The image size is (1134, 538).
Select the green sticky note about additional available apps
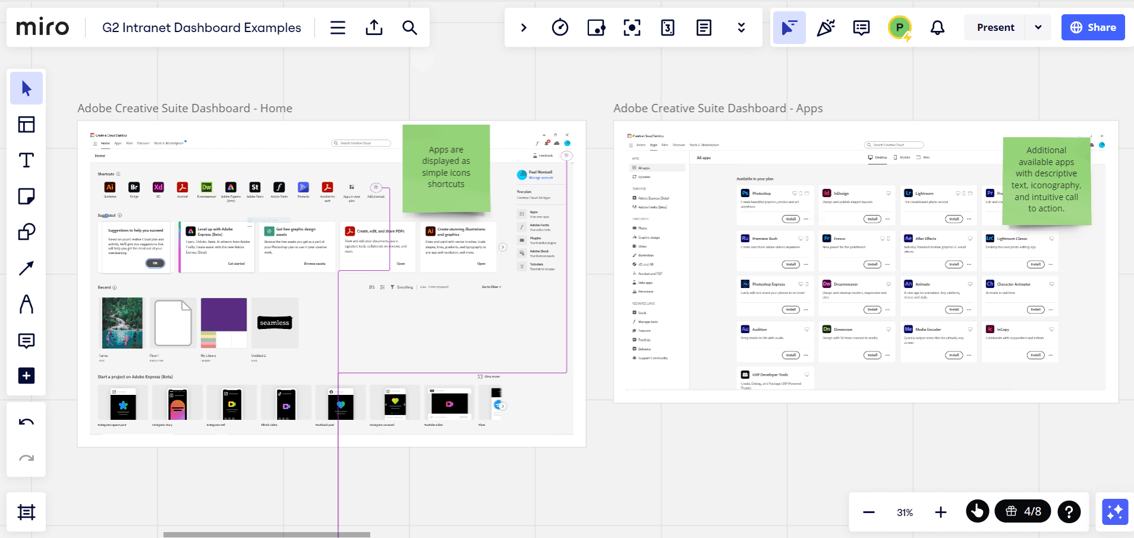pos(1047,181)
